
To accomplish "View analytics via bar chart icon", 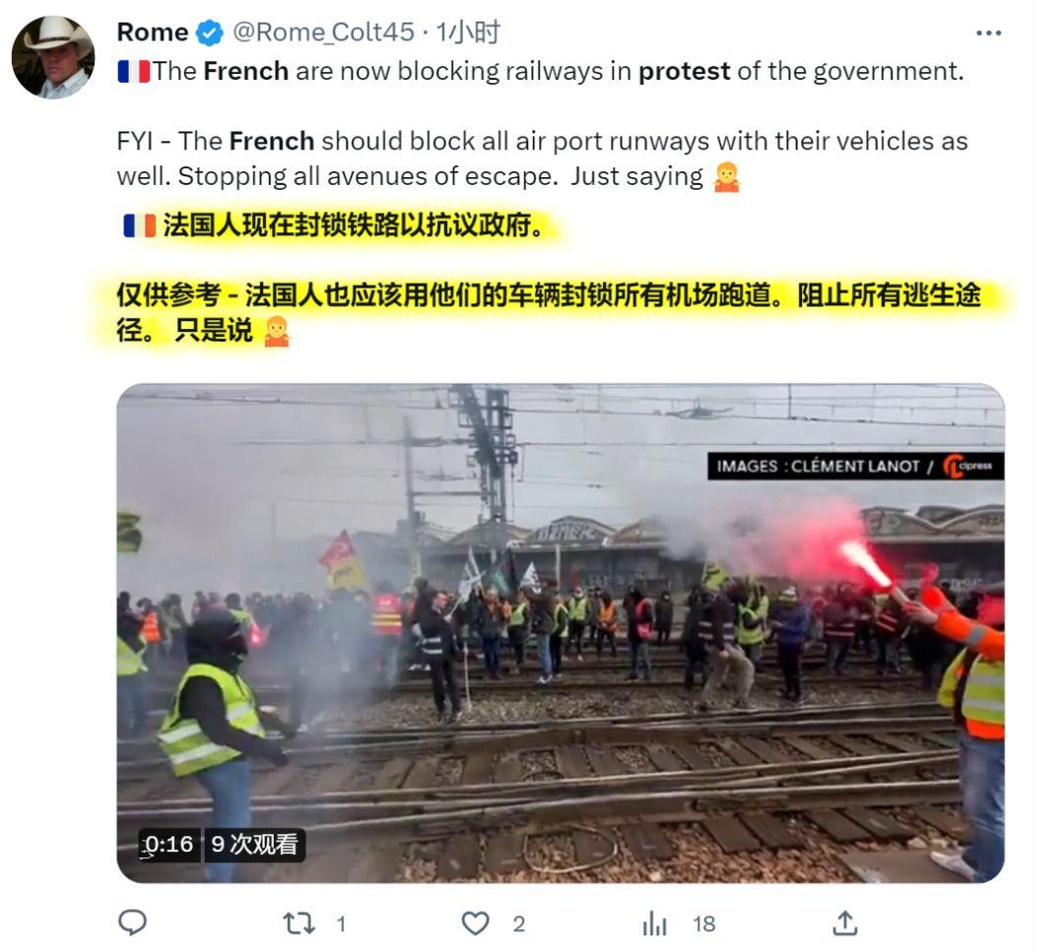I will [655, 923].
